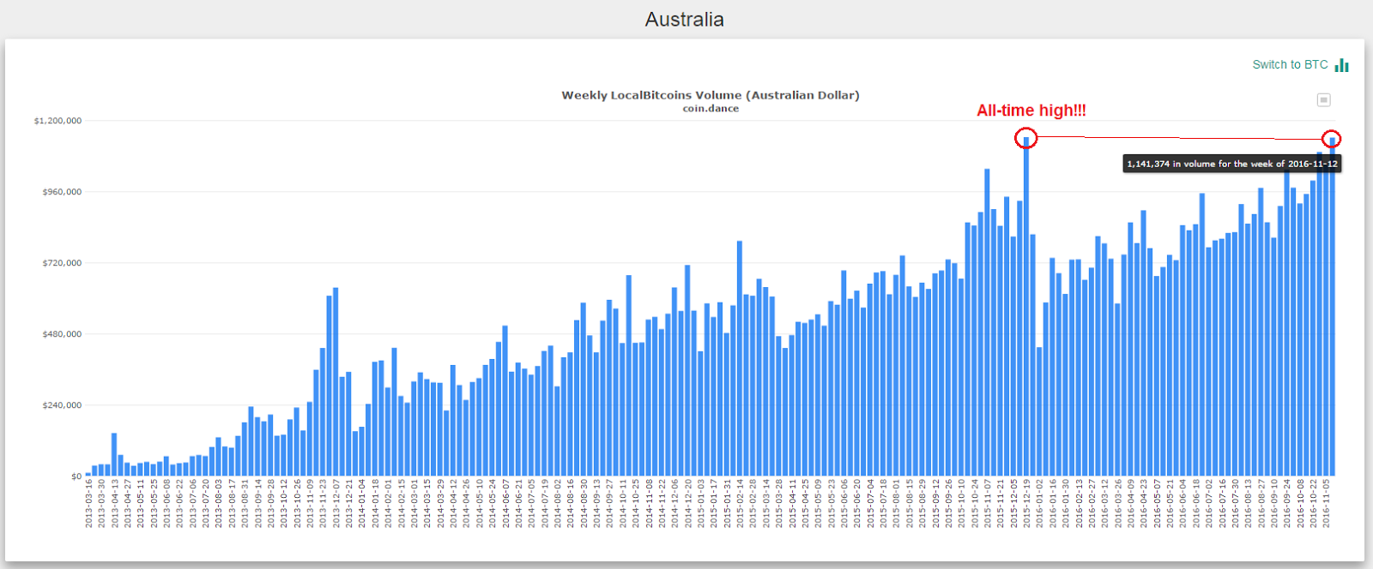This screenshot has height=569, width=1373.
Task: Click the 2014-01-04 x-axis date label
Action: coord(362,503)
